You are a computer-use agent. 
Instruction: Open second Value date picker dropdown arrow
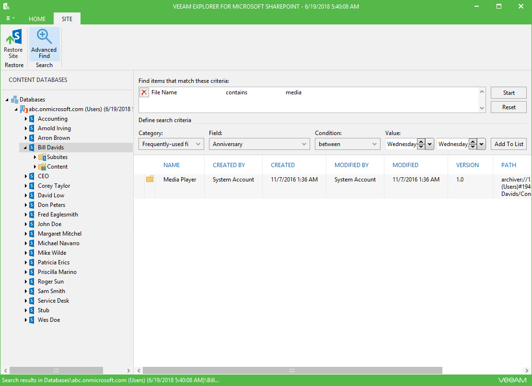482,144
